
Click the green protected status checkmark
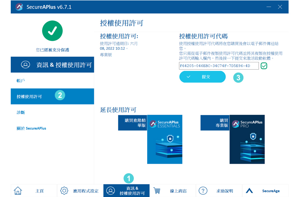(52, 31)
